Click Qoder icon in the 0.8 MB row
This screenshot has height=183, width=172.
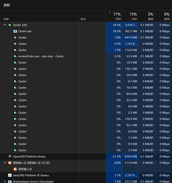(15, 131)
